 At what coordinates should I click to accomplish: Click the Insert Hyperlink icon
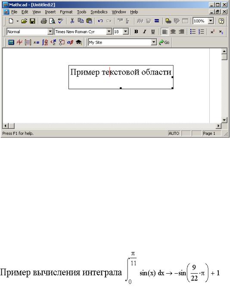coord(168,21)
